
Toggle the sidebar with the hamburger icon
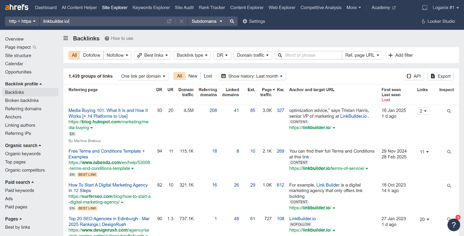point(66,38)
